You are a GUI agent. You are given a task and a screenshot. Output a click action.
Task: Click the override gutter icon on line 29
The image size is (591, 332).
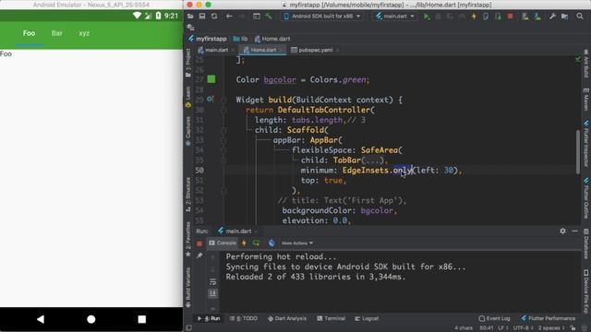tap(210, 100)
